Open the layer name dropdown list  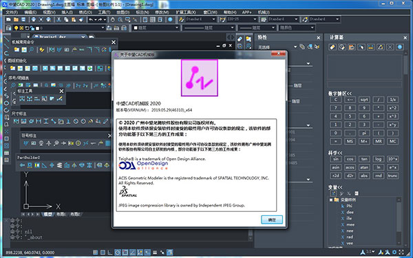(x=70, y=28)
